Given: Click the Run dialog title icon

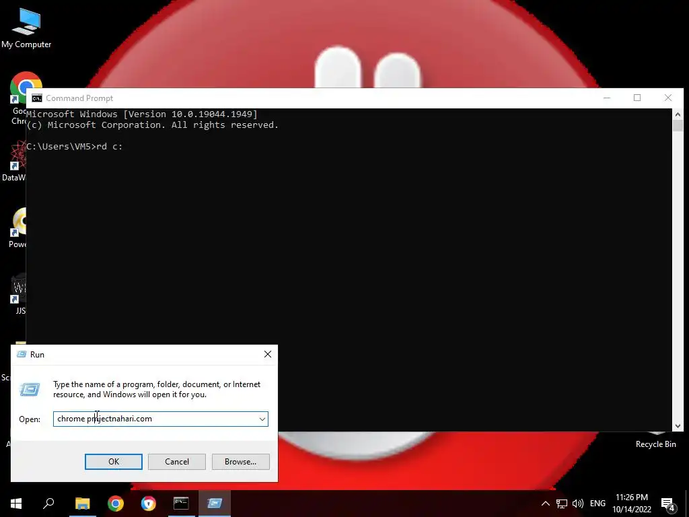Looking at the screenshot, I should [21, 354].
